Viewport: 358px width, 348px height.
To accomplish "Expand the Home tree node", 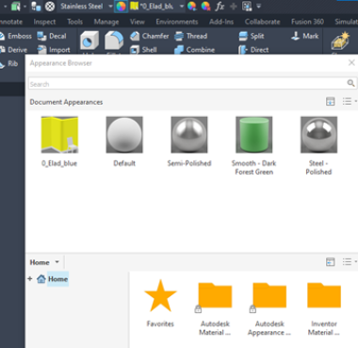I will point(30,278).
